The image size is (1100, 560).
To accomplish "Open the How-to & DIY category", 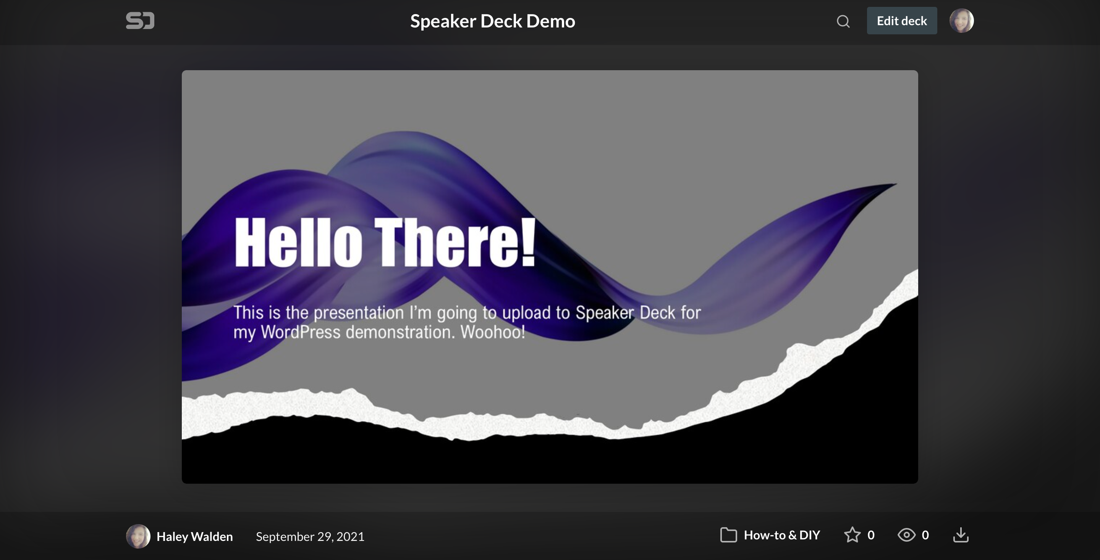I will pos(781,535).
